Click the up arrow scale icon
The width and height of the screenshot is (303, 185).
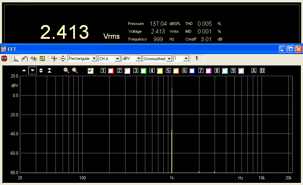(24, 70)
